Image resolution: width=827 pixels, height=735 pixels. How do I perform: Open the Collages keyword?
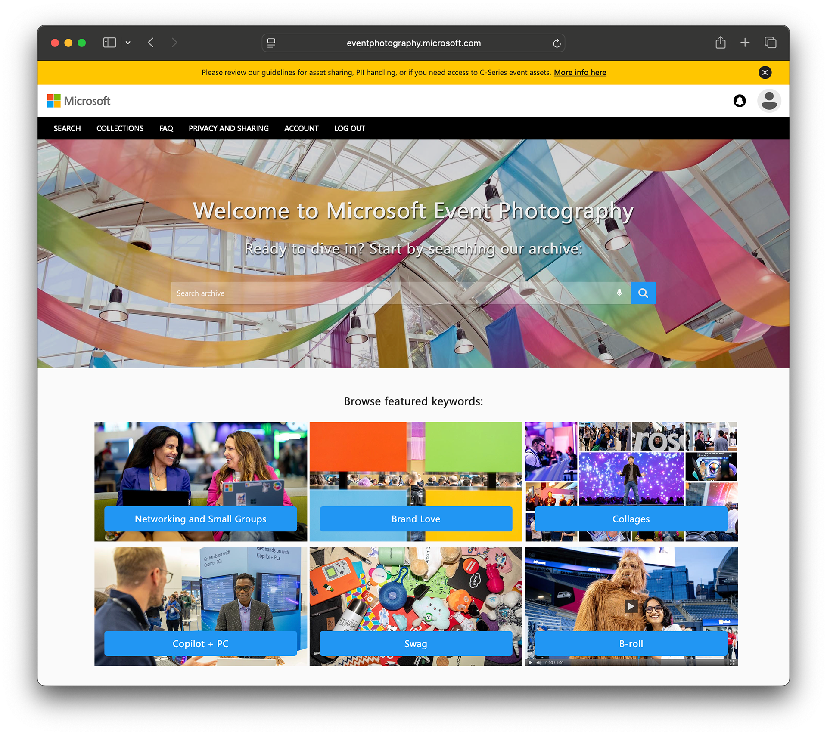[x=631, y=519]
